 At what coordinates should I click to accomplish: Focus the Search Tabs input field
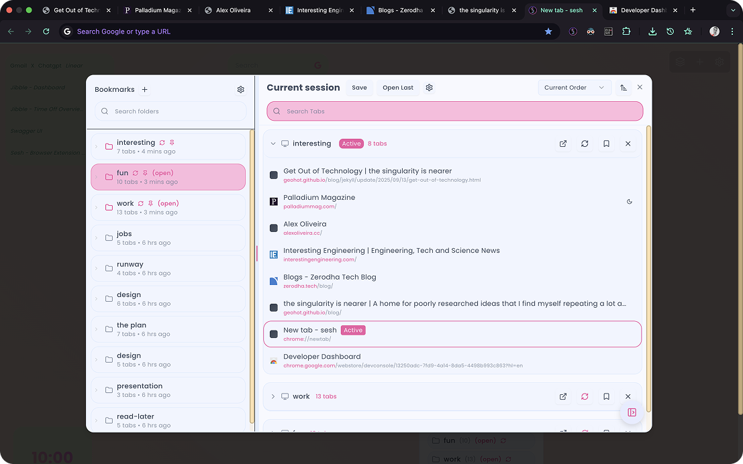click(454, 111)
